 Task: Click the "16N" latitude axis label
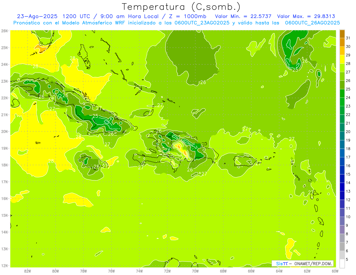click(4, 198)
